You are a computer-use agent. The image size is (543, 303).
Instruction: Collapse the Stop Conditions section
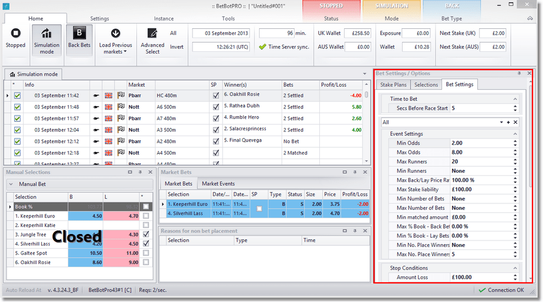coord(515,268)
